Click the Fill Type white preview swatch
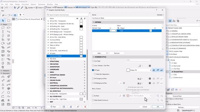 pyautogui.click(x=128, y=70)
